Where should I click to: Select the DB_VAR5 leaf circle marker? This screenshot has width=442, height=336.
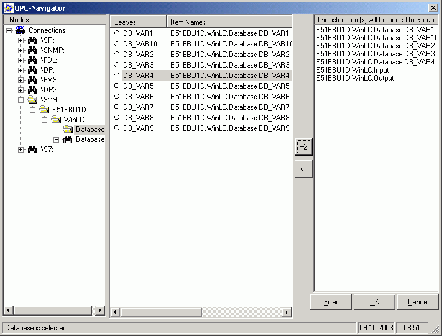point(116,86)
